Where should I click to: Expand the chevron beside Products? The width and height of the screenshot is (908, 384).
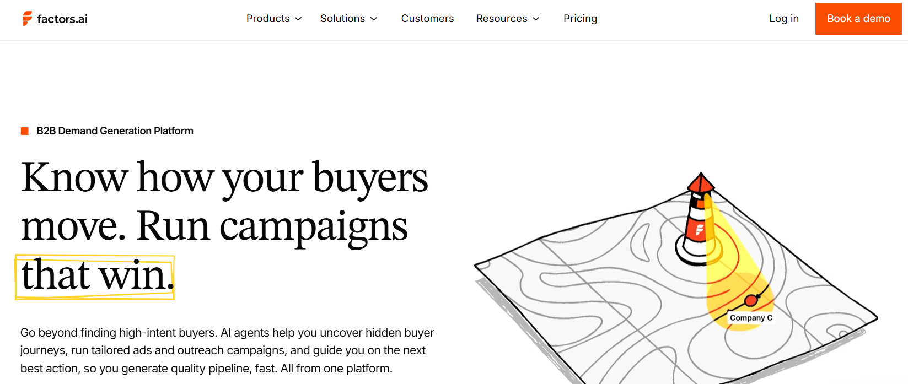[298, 19]
